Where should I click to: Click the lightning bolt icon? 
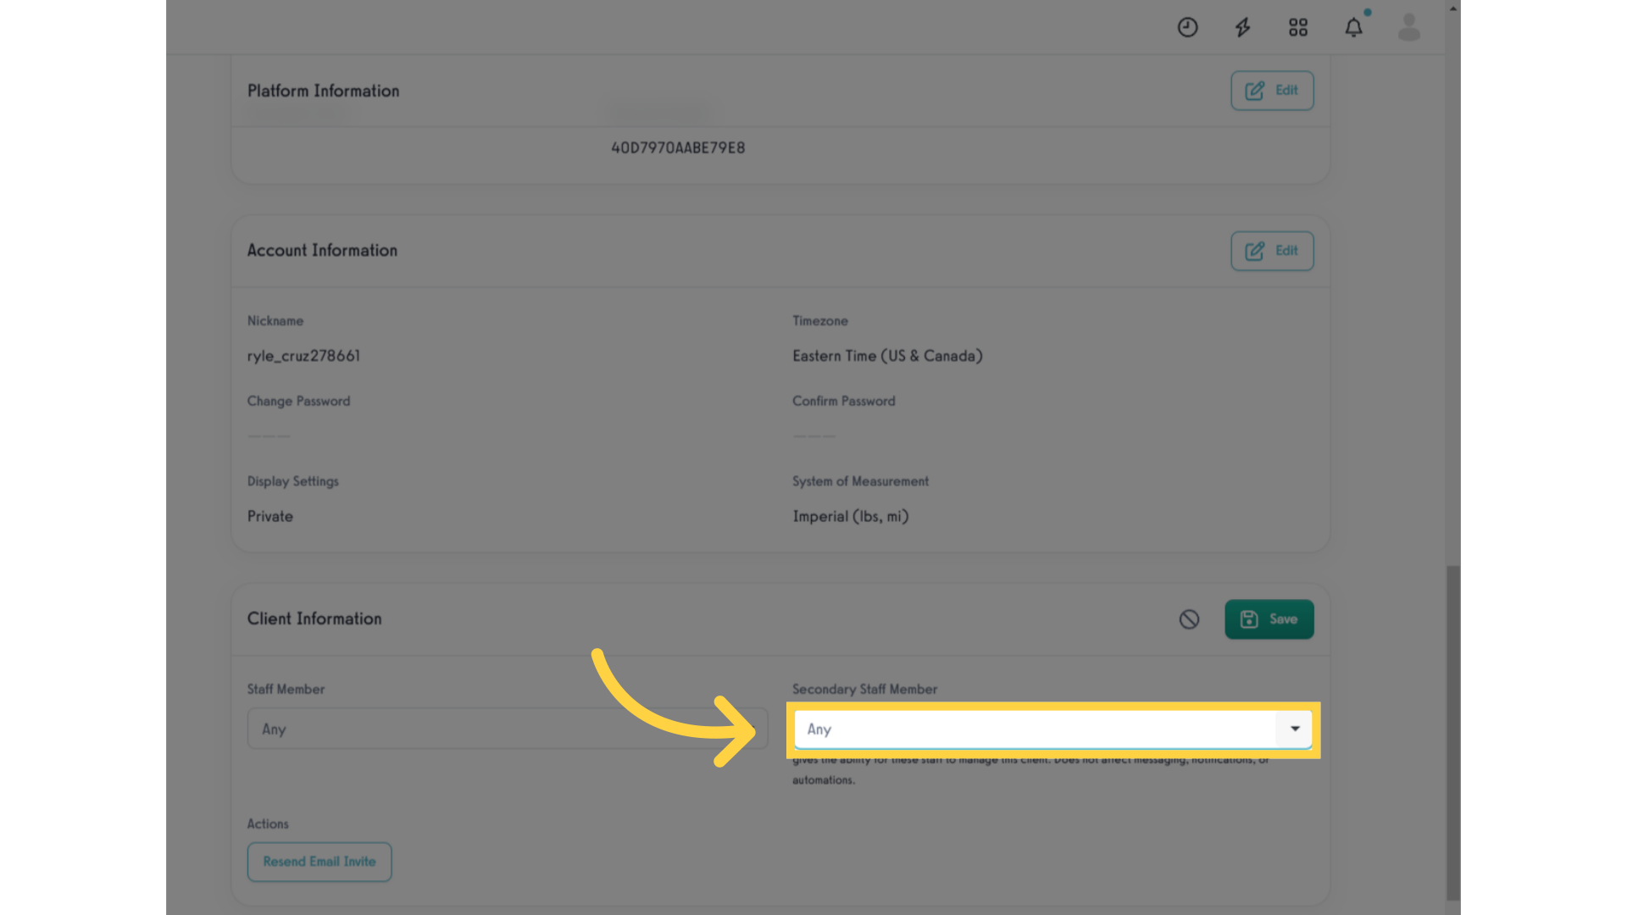pos(1242,27)
